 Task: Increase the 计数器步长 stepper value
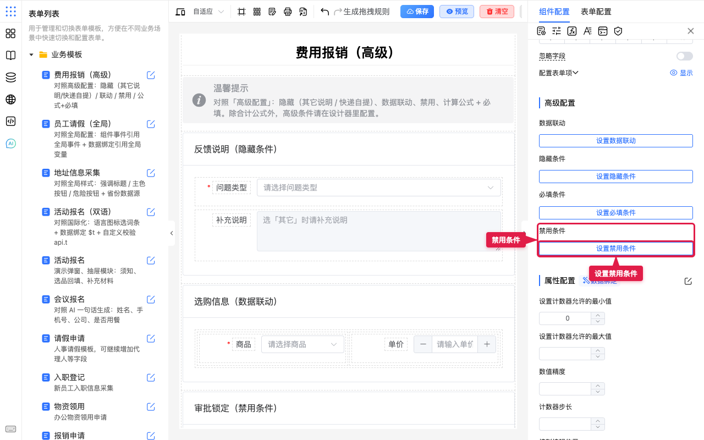point(598,421)
